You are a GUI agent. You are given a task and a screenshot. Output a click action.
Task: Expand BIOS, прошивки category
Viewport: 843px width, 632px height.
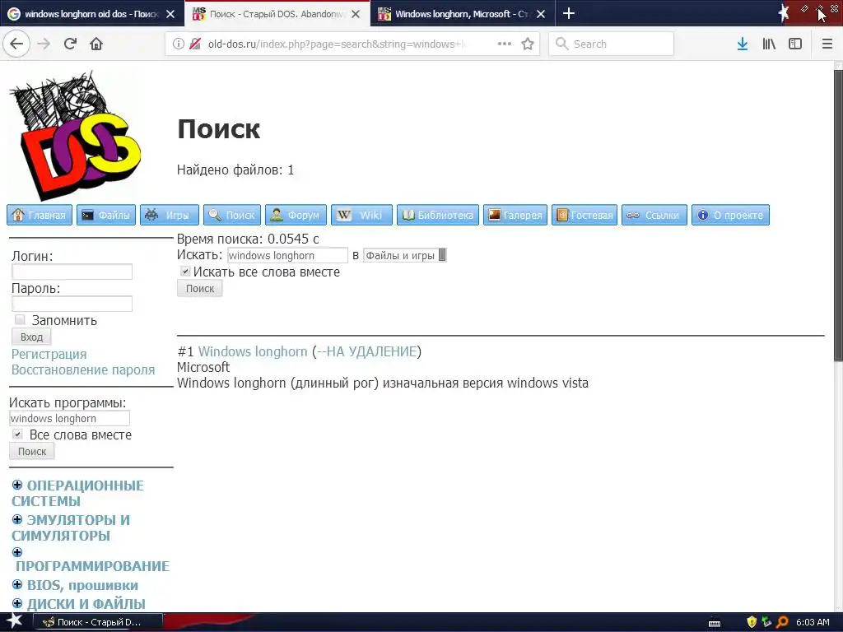tap(17, 584)
